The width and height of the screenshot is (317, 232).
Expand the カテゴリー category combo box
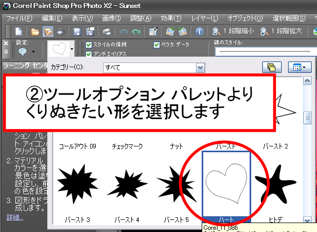pos(200,68)
